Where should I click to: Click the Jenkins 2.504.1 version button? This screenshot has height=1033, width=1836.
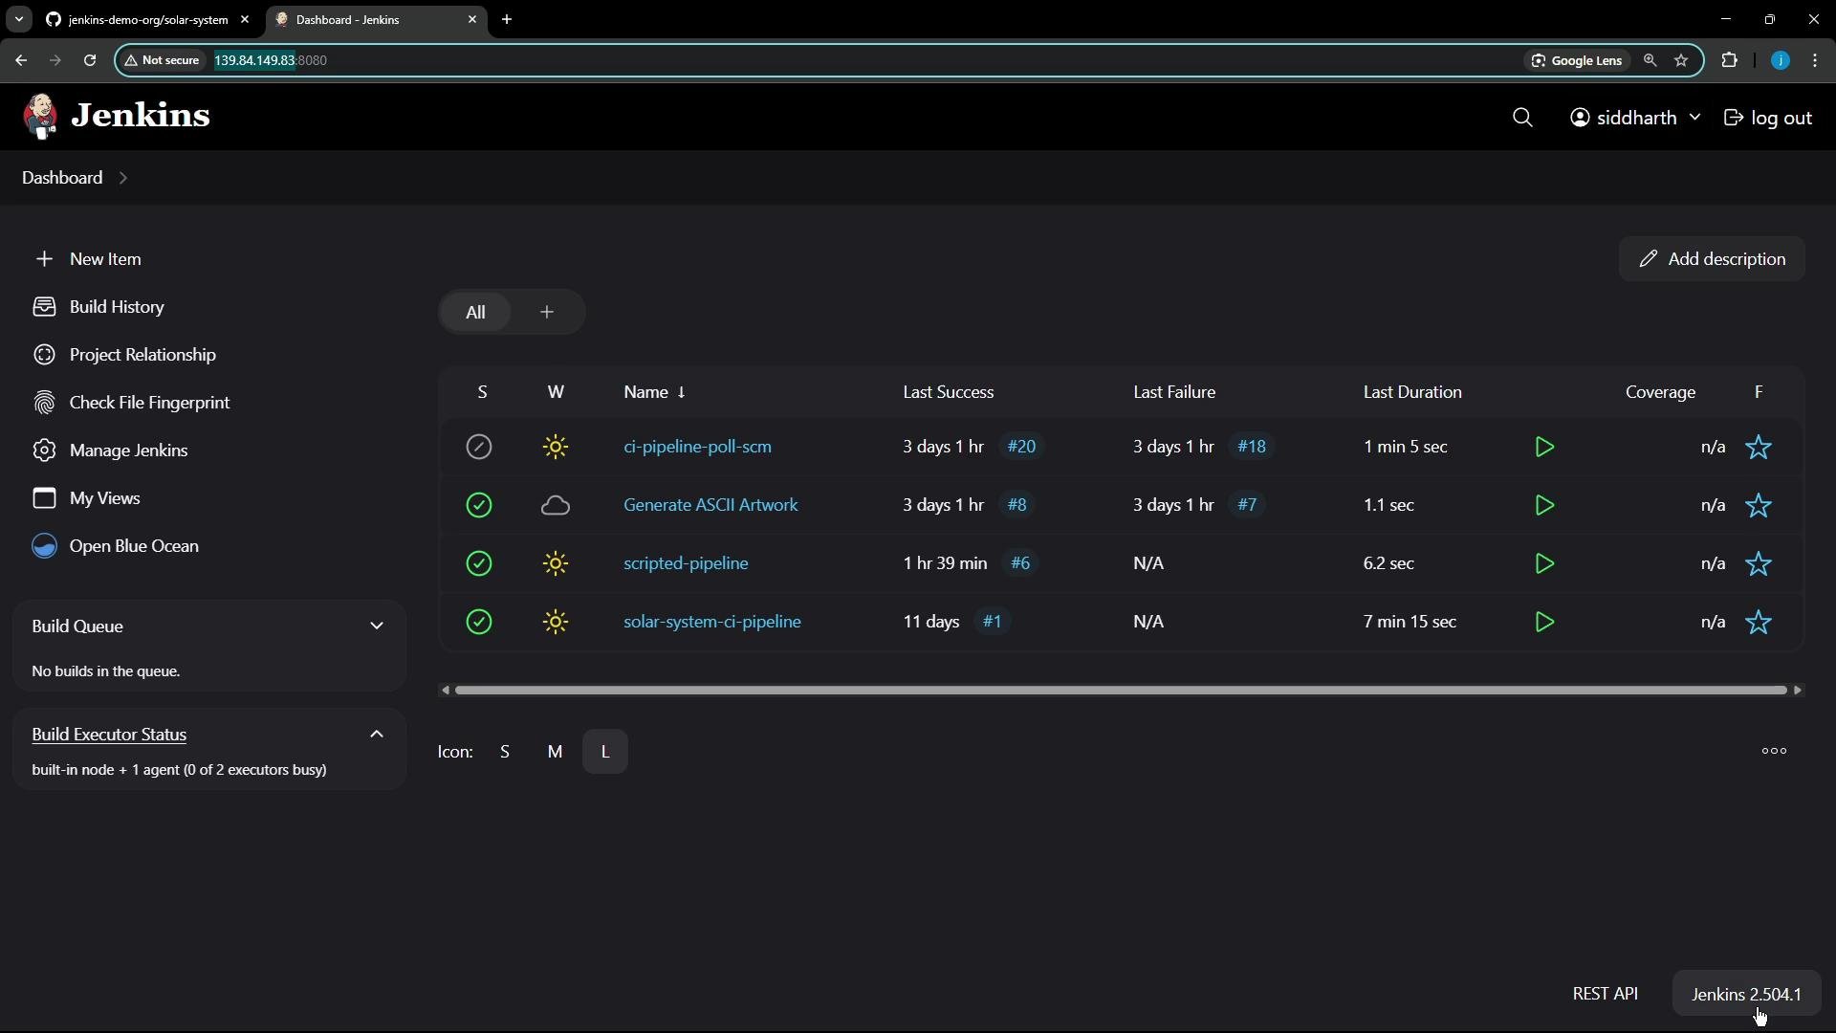coord(1746,995)
